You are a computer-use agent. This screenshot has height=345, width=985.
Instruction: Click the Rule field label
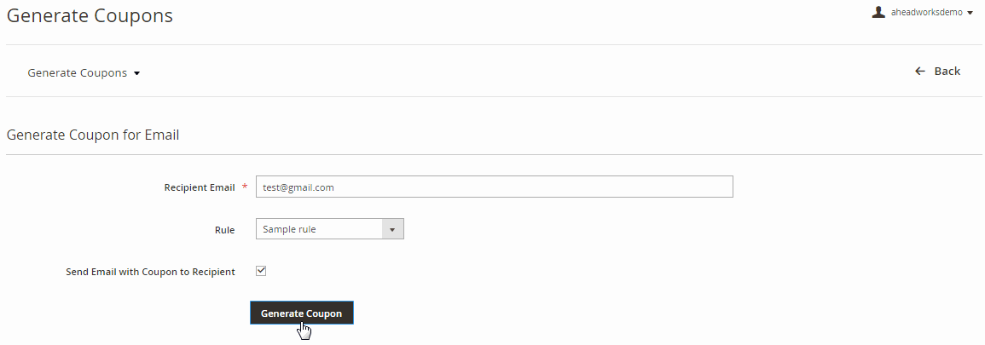225,230
